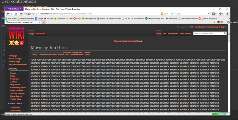Image resolution: width=238 pixels, height=120 pixels.
Task: Close the Movie by Jim Hern tab
Action: 40,22
